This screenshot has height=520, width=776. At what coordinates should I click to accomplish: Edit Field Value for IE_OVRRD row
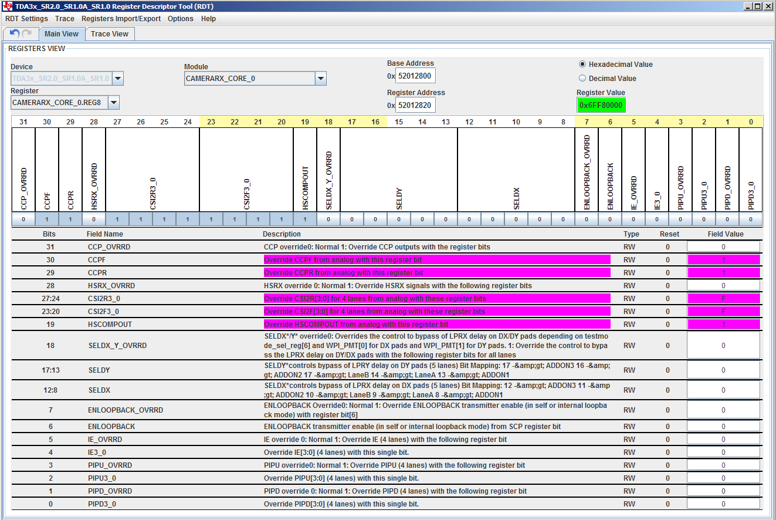pos(724,440)
